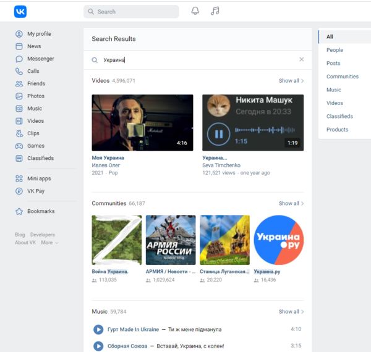Clear the Украина search query with X
The height and width of the screenshot is (352, 371).
pyautogui.click(x=302, y=59)
